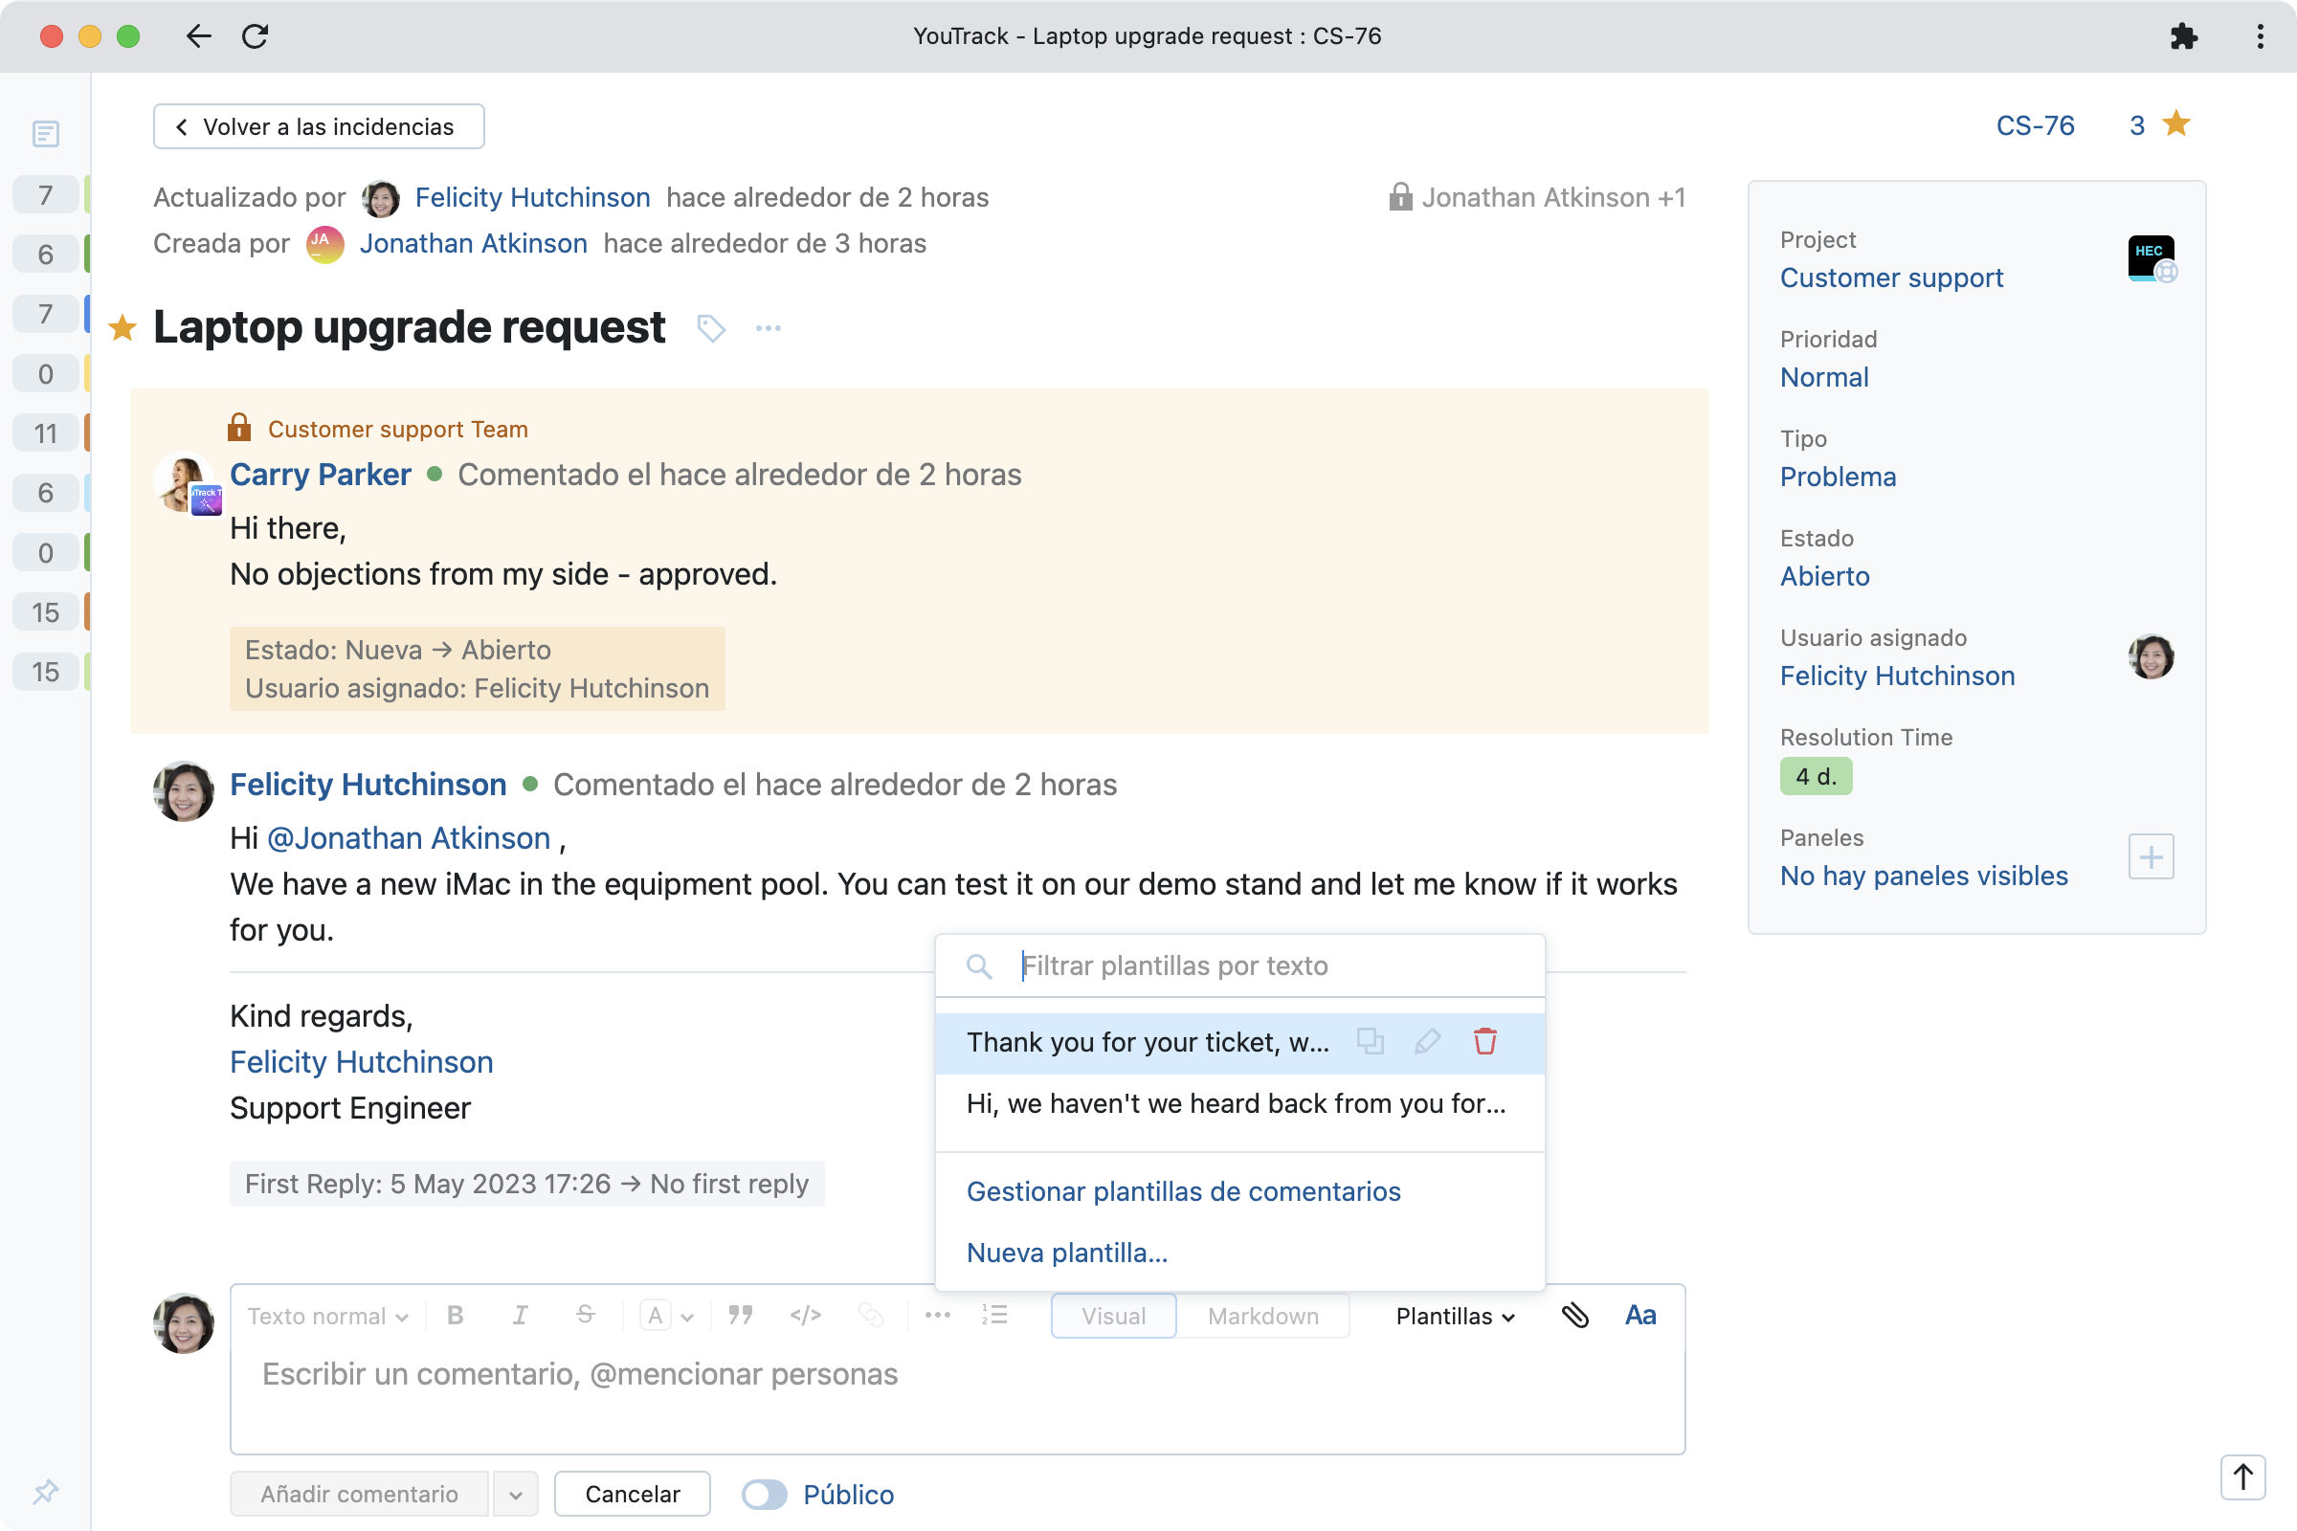Select the 'Hi, we haven't we heard back' template
This screenshot has height=1531, width=2297.
click(1239, 1103)
